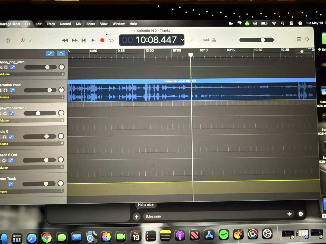This screenshot has width=326, height=244.
Task: Open the Help menu
Action: [x=133, y=24]
